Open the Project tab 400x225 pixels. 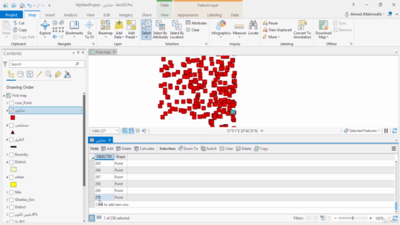tap(11, 15)
